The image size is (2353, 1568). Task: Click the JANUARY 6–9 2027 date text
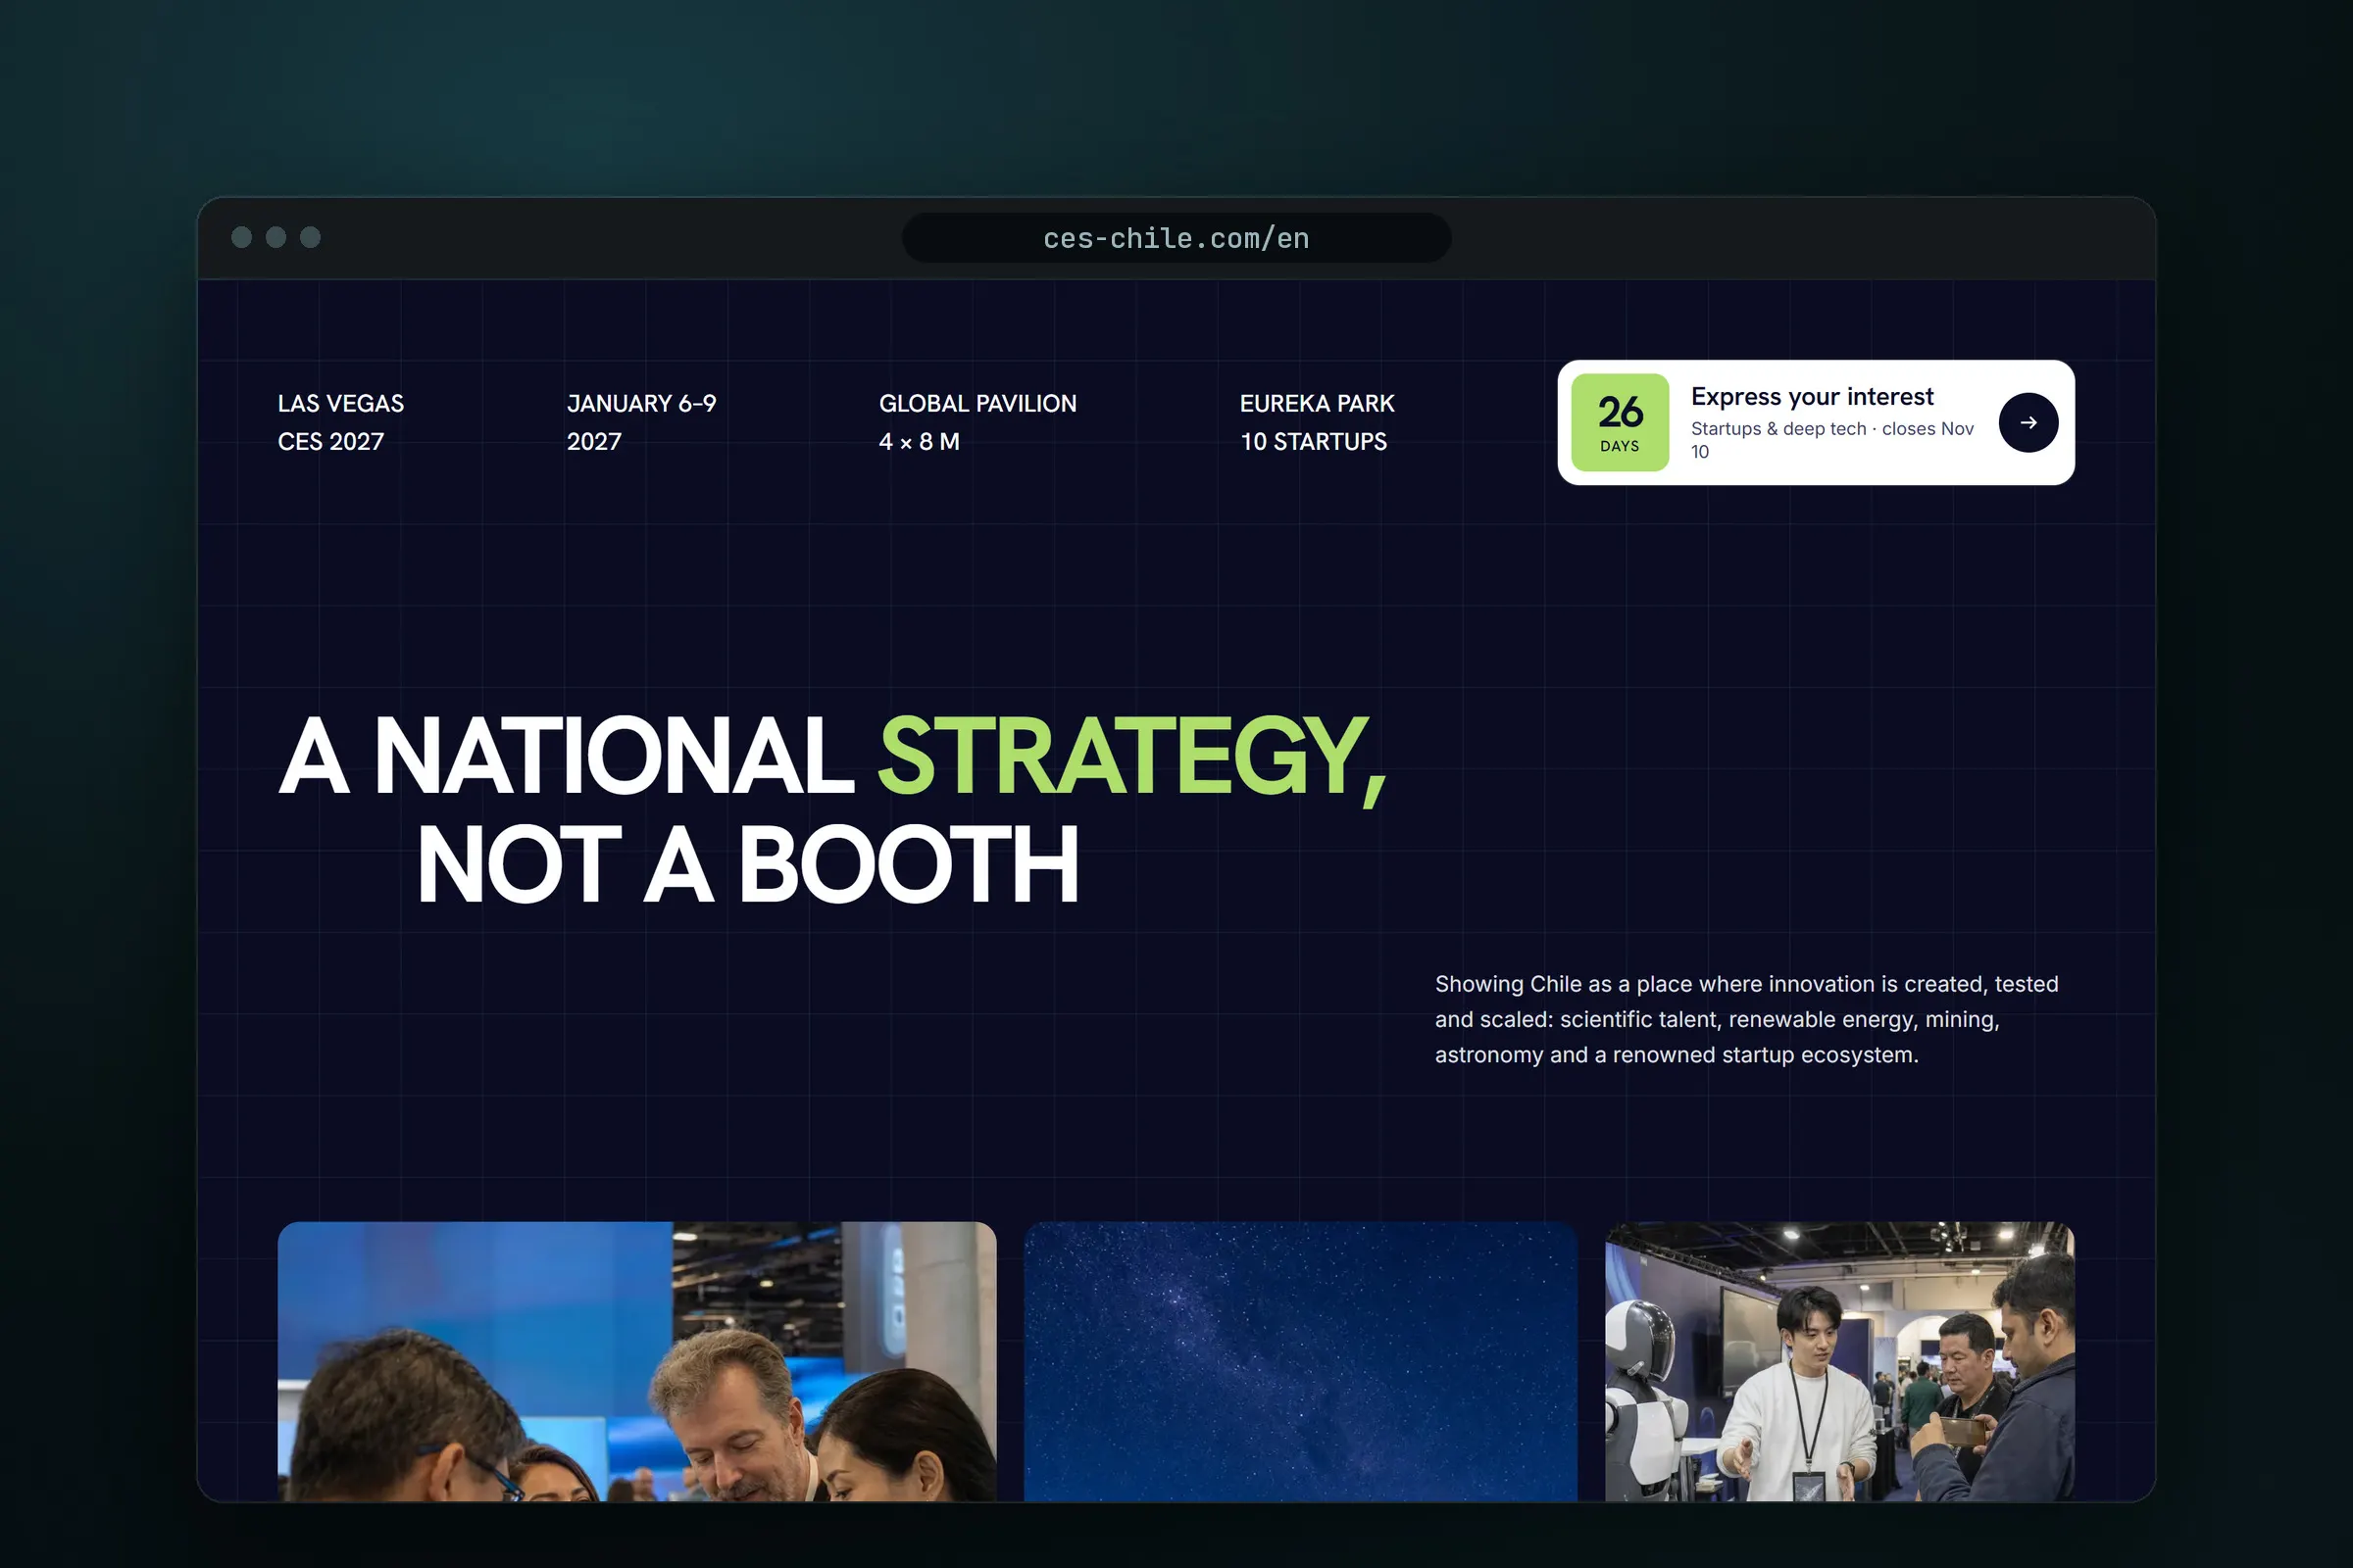[641, 422]
